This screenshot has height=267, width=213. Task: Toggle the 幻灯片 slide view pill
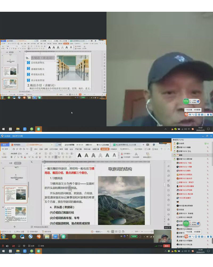(x=18, y=163)
